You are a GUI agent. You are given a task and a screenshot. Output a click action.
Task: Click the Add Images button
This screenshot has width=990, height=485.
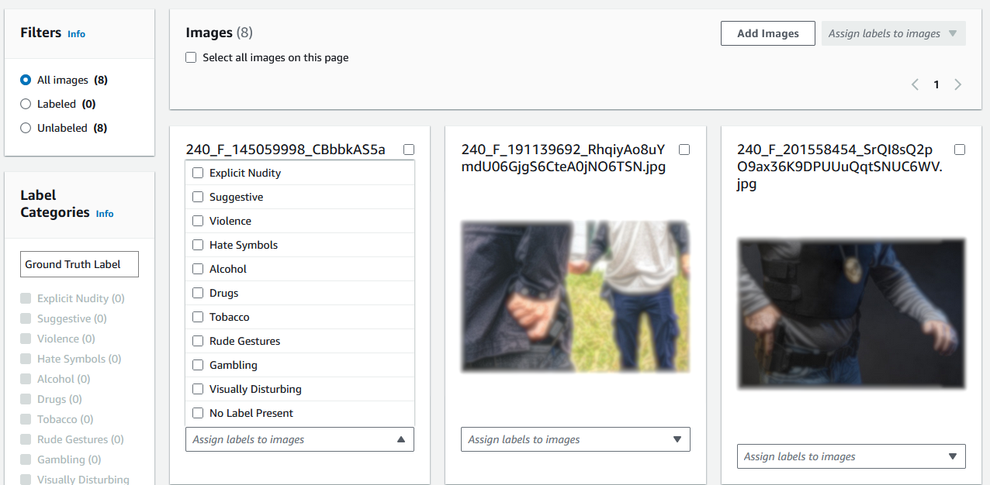tap(767, 33)
